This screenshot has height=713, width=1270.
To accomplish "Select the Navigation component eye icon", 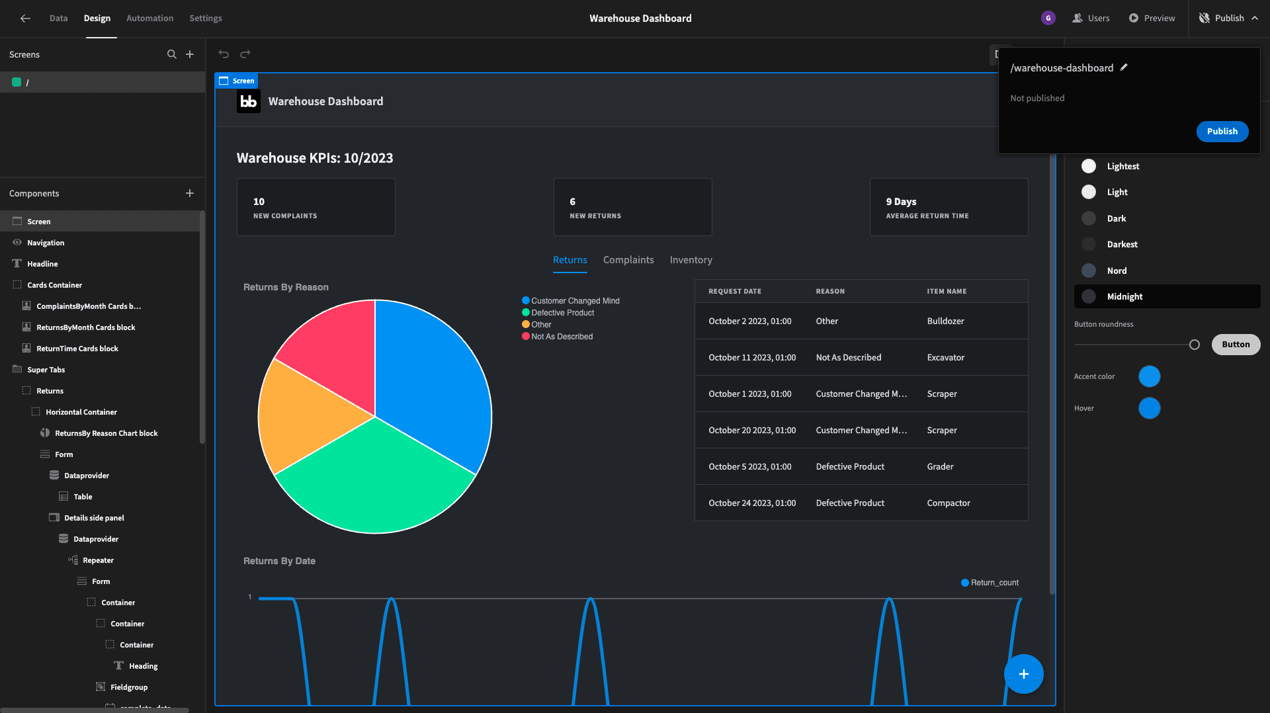I will point(17,243).
